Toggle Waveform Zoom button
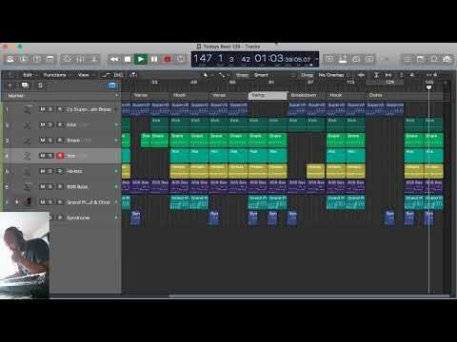Viewport: 457px width, 342px height. pos(362,75)
